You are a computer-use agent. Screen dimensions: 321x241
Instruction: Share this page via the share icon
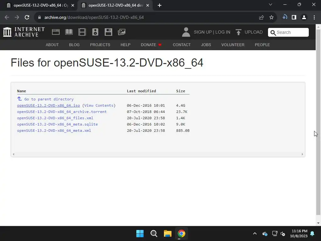261,18
